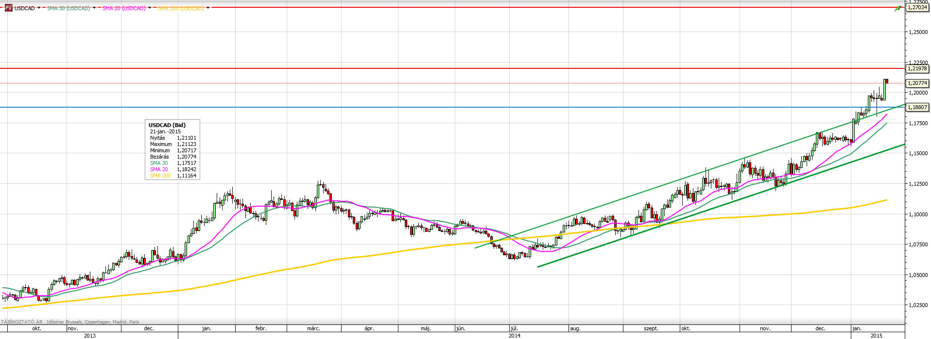The image size is (931, 339).
Task: Click the green SMA 30 (USDCAD) legend label
Action: tap(69, 8)
